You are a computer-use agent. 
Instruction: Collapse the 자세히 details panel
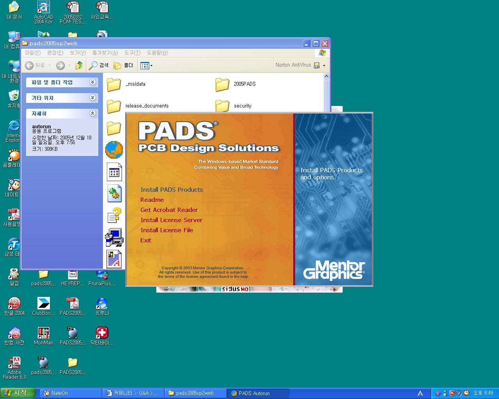click(92, 113)
